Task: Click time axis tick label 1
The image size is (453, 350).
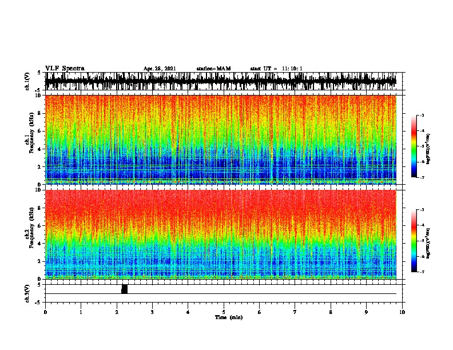Action: (x=81, y=312)
